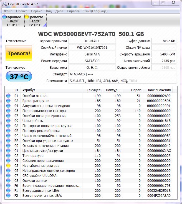Select the Тревога! G: H: I: disk tab
This screenshot has width=182, height=204.
(x=36, y=21)
